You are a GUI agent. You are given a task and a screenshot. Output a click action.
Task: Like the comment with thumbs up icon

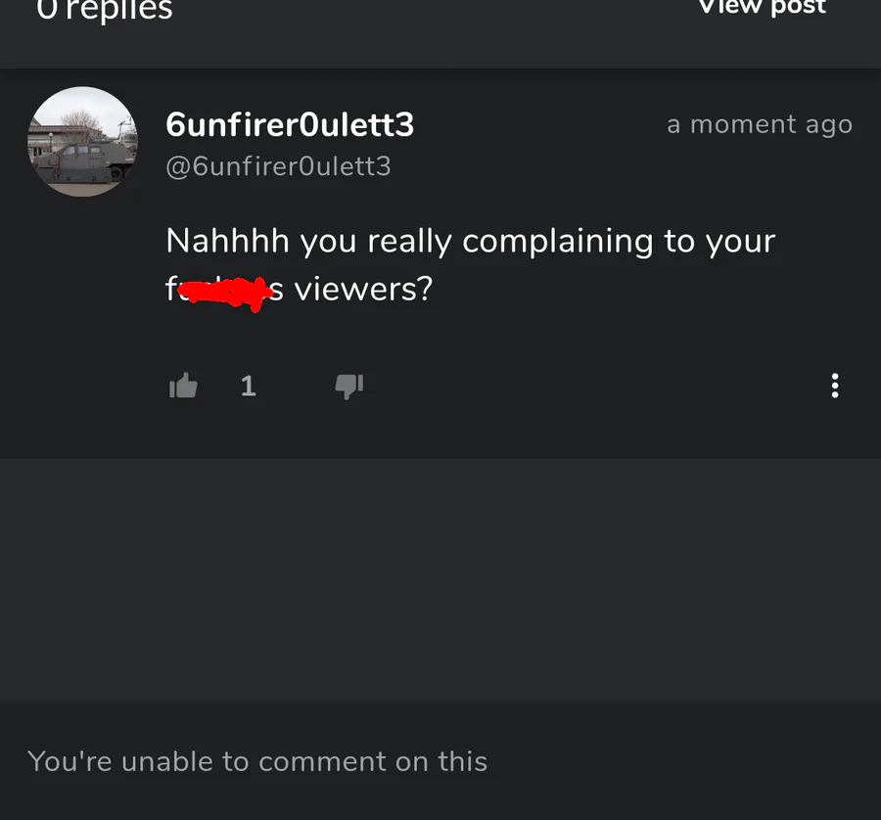tap(183, 386)
